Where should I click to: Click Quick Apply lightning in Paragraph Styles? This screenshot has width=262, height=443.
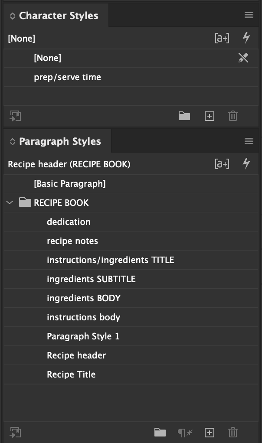(246, 164)
